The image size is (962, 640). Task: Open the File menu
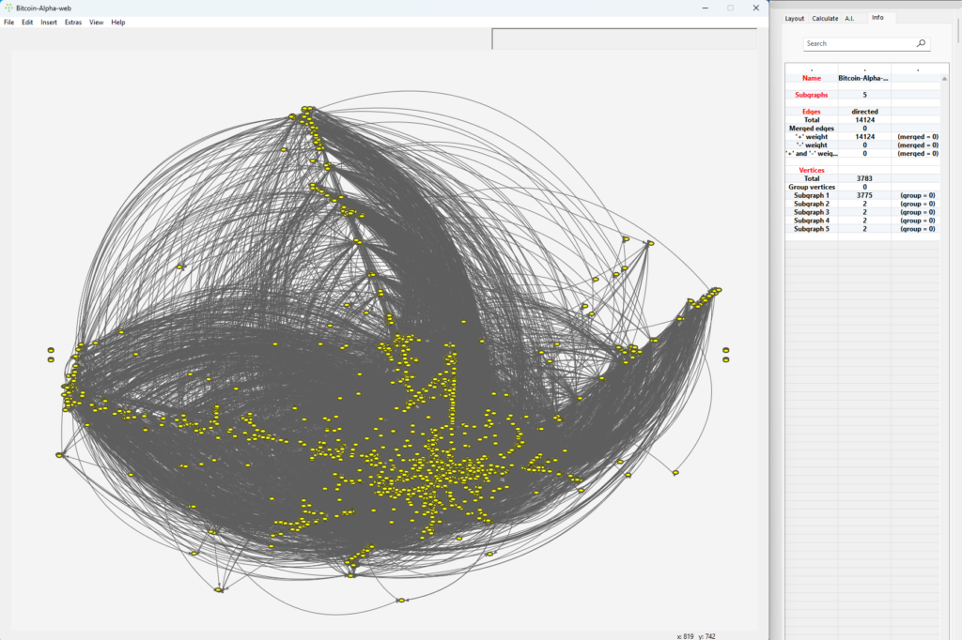click(9, 23)
